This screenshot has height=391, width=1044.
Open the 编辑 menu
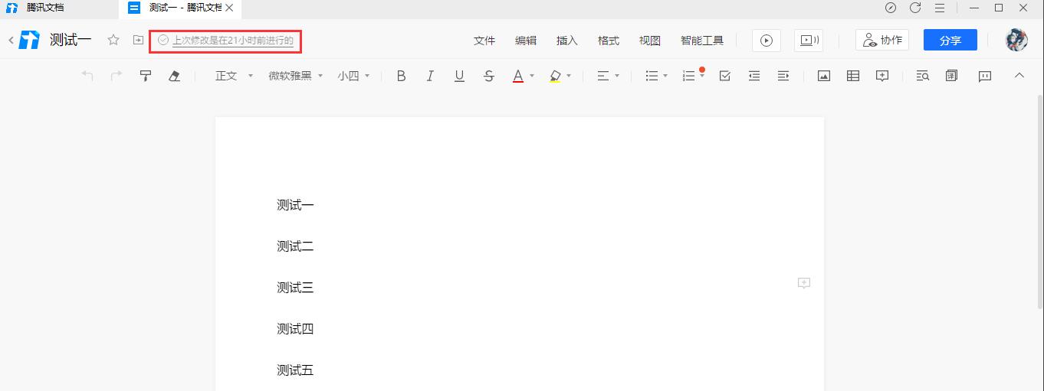tap(526, 41)
